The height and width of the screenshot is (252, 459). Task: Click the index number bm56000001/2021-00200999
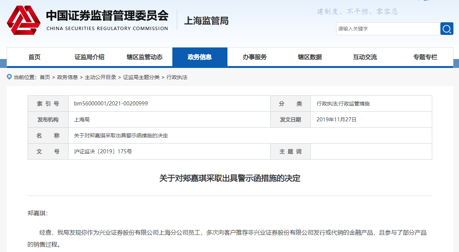pyautogui.click(x=111, y=104)
